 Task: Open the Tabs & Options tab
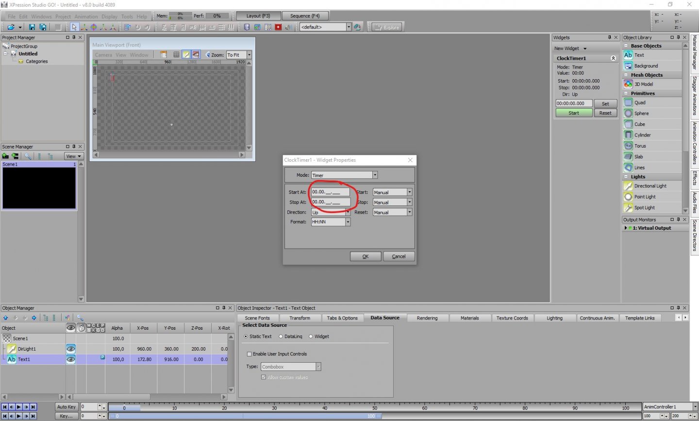pyautogui.click(x=342, y=318)
